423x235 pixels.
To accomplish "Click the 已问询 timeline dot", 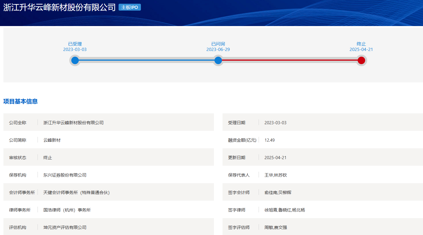I will [218, 60].
